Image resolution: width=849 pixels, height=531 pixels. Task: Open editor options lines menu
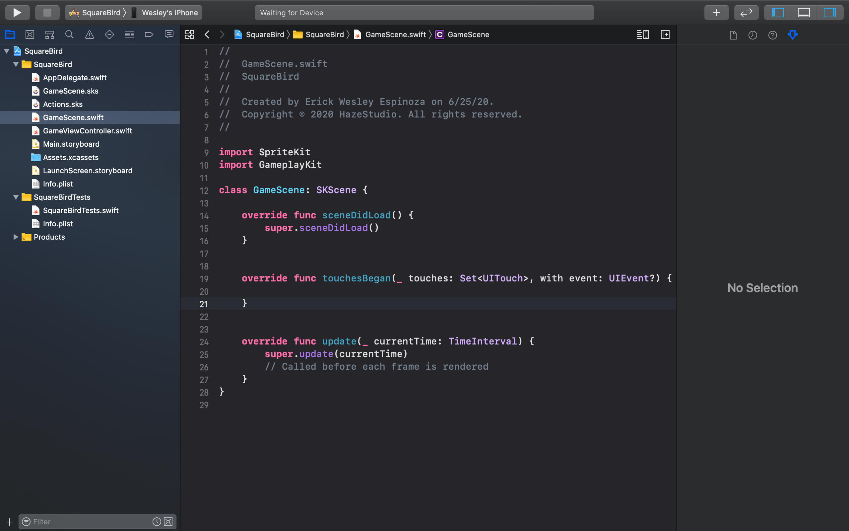pyautogui.click(x=643, y=35)
